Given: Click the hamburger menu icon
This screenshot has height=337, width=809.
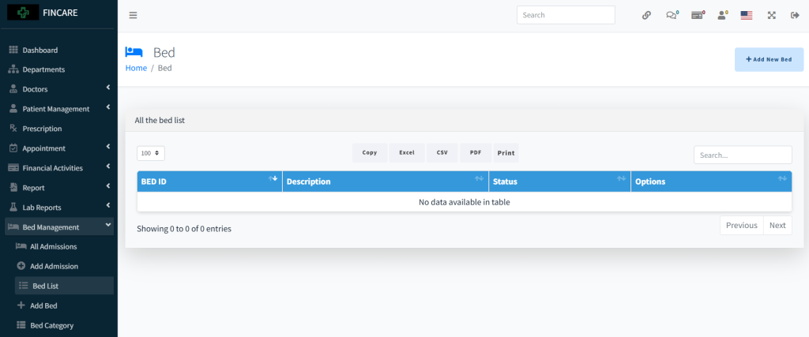Looking at the screenshot, I should [x=133, y=15].
